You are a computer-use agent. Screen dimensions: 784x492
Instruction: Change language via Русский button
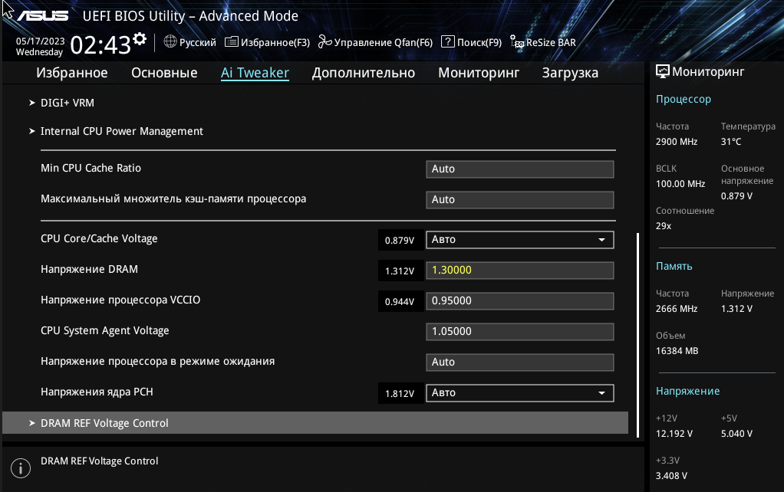click(190, 42)
